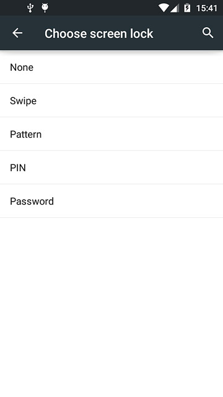Tap the Wi-Fi signal icon

click(x=164, y=8)
